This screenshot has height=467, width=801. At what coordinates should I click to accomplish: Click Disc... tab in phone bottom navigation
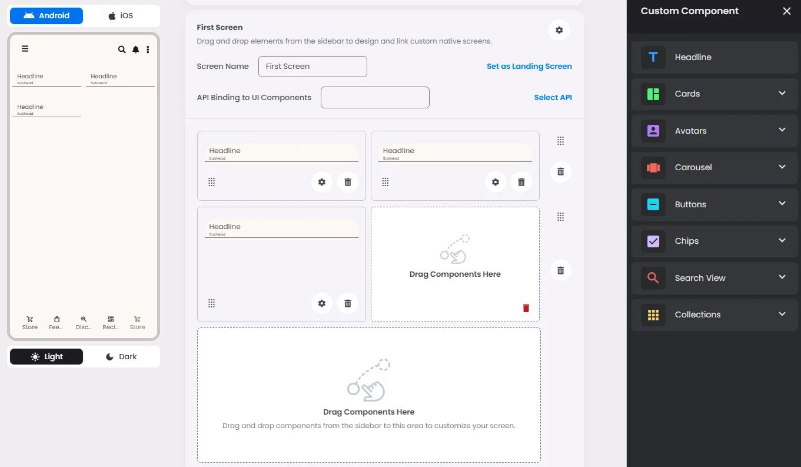pyautogui.click(x=84, y=323)
